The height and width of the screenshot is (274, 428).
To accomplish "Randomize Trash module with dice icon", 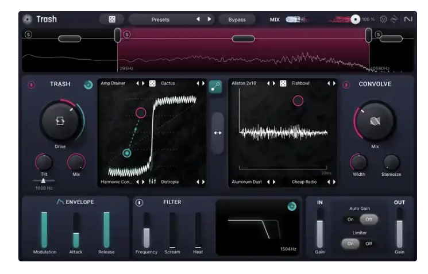I will [152, 83].
